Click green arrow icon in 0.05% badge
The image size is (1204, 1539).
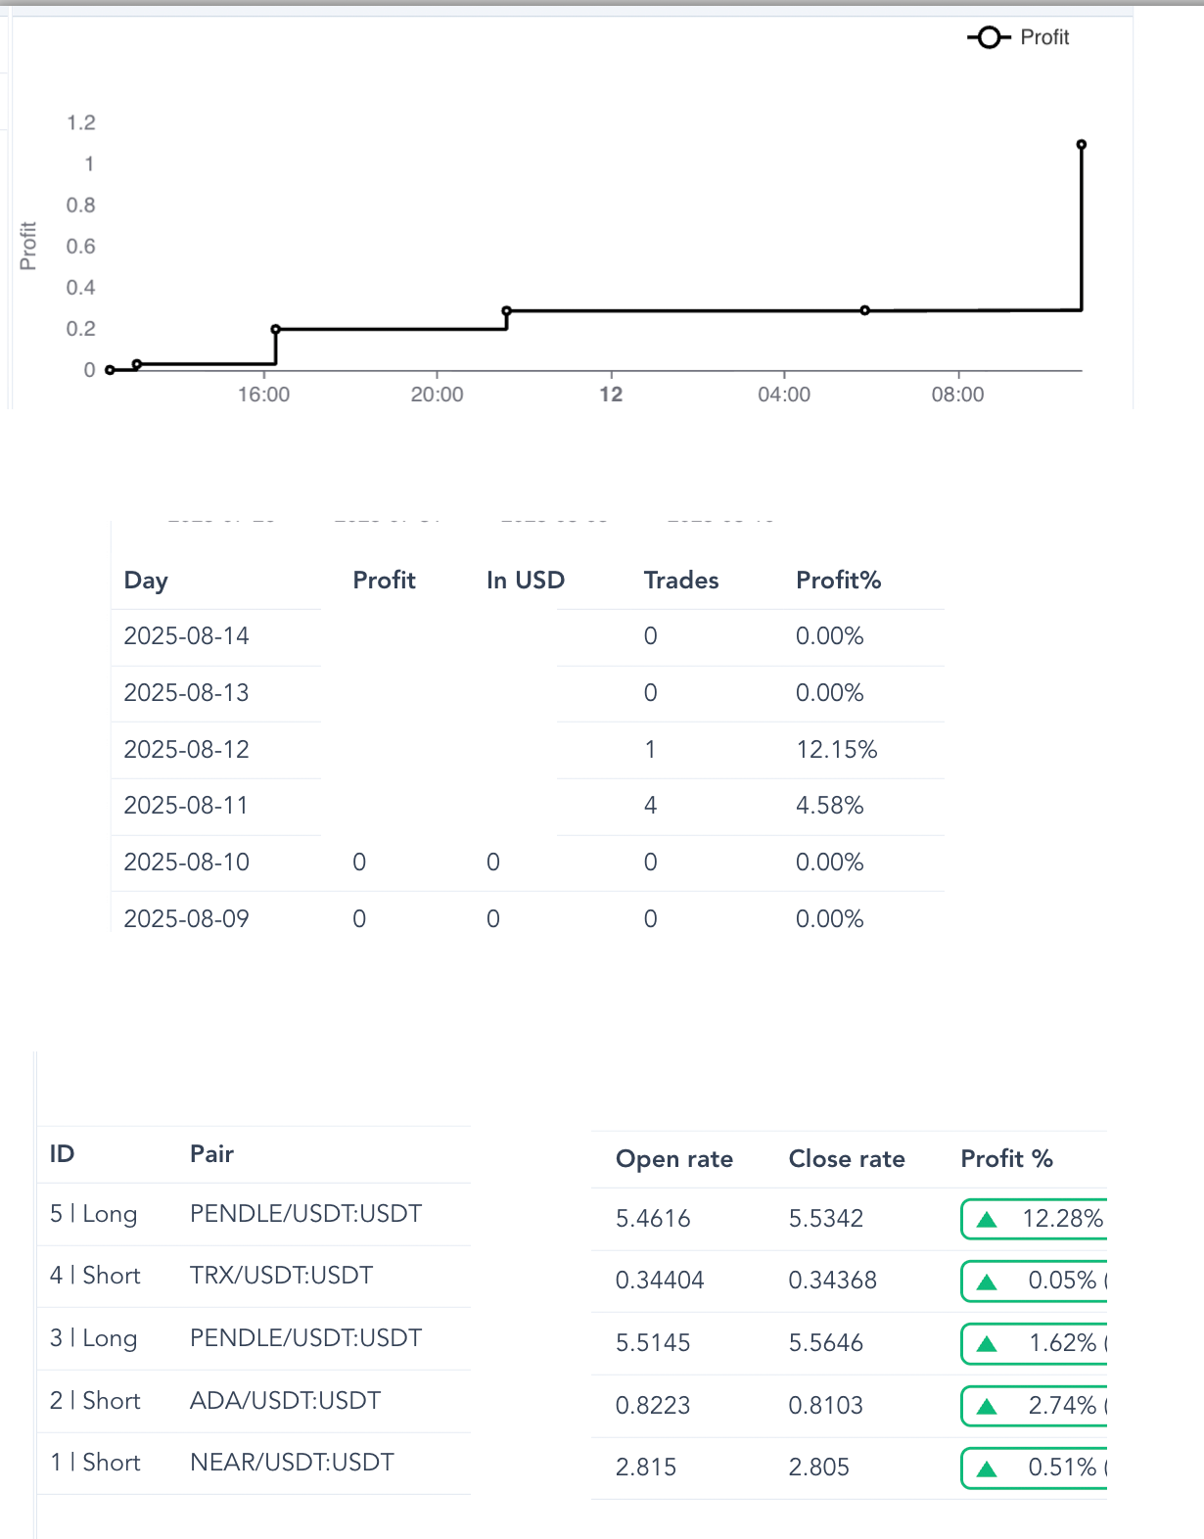(x=987, y=1282)
